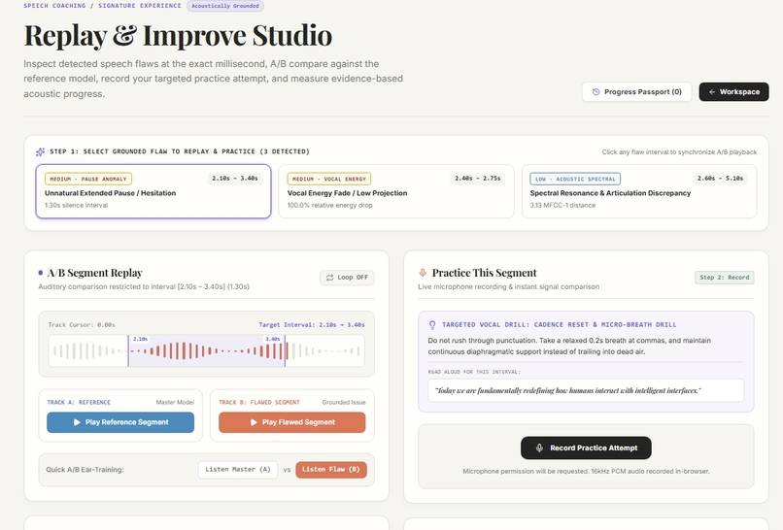The width and height of the screenshot is (783, 530).
Task: Click Listen Master (A) ear-training button
Action: tap(238, 470)
